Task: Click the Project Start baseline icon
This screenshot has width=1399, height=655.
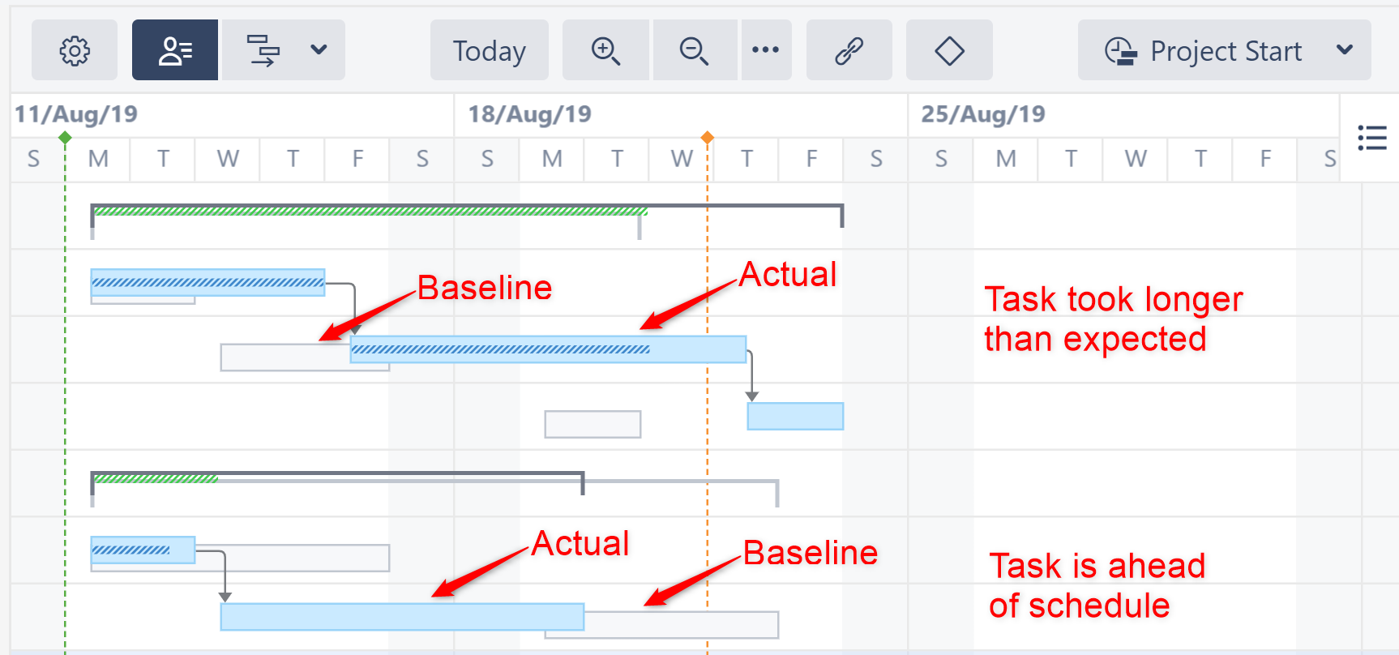Action: pos(1121,51)
